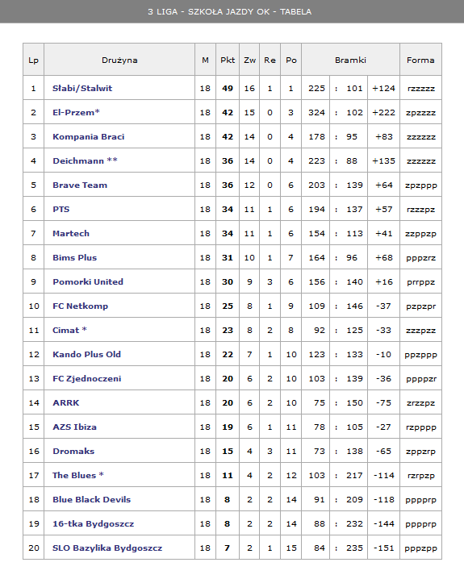Open Deichmann team details

coord(78,160)
